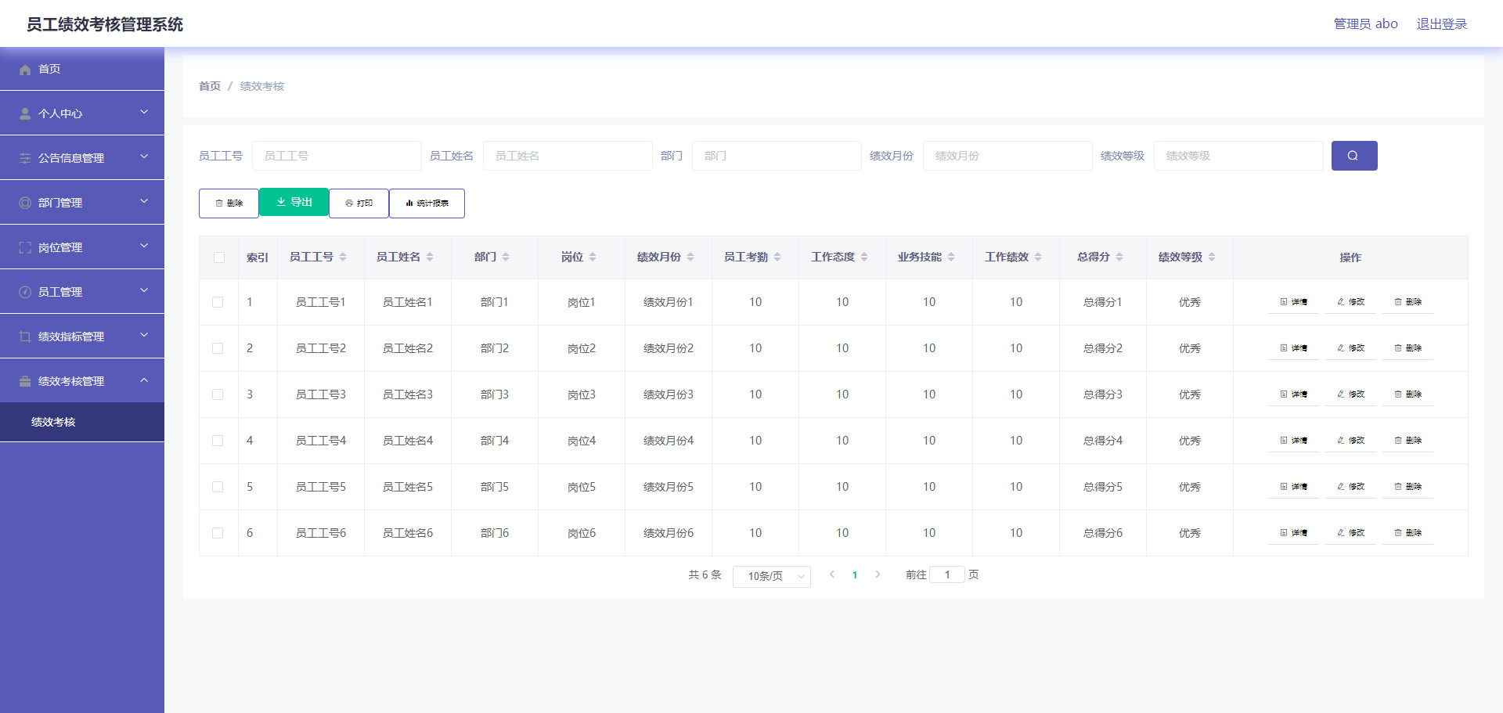
Task: Sort by 工作态度 column arrows
Action: pos(864,257)
